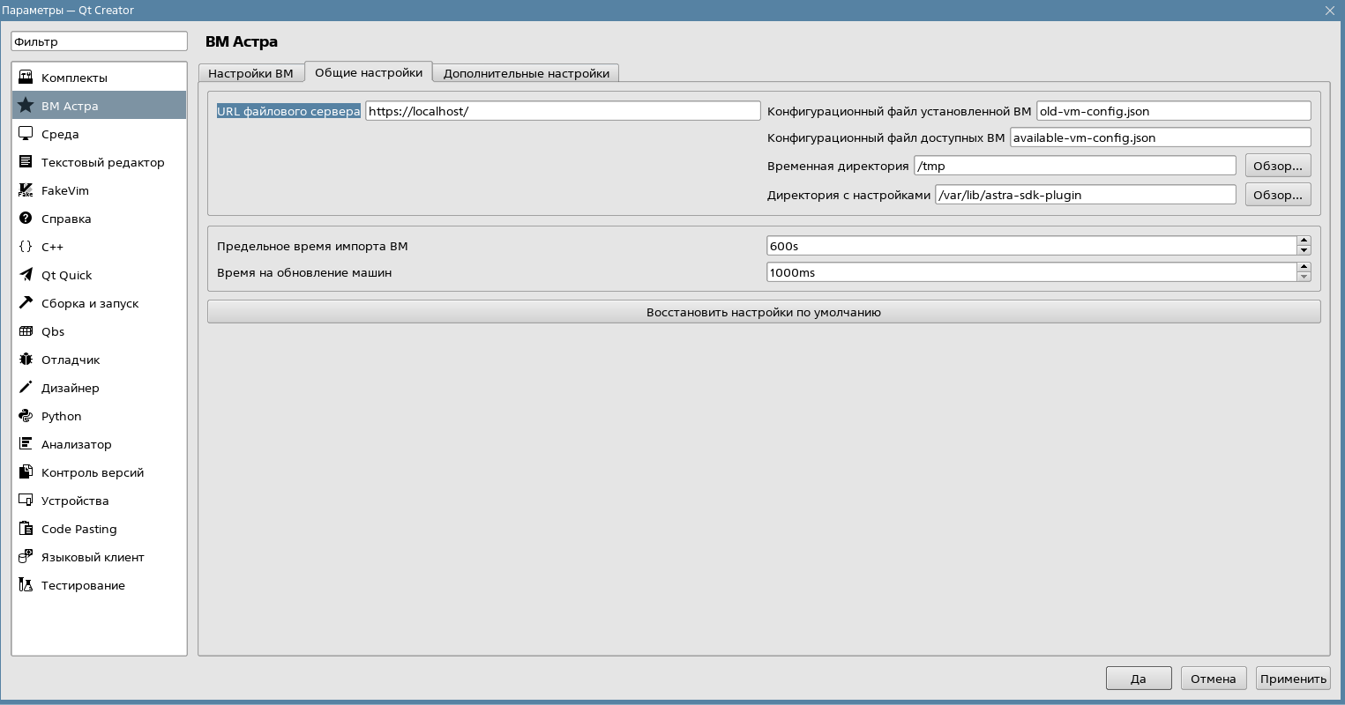This screenshot has height=705, width=1345.
Task: Click the Комплекты sidebar icon
Action: [26, 78]
